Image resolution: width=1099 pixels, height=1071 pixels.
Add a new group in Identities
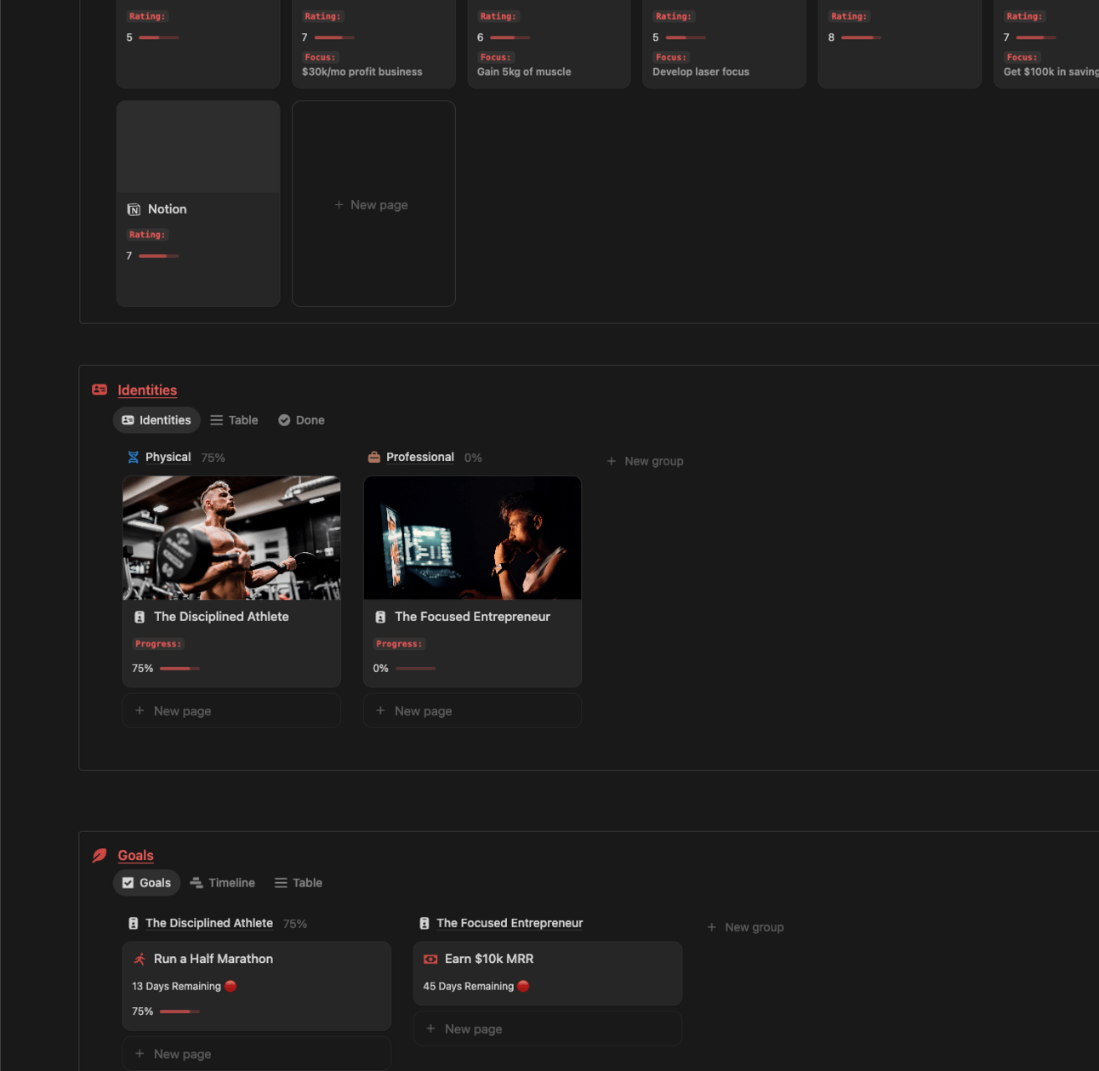(645, 461)
